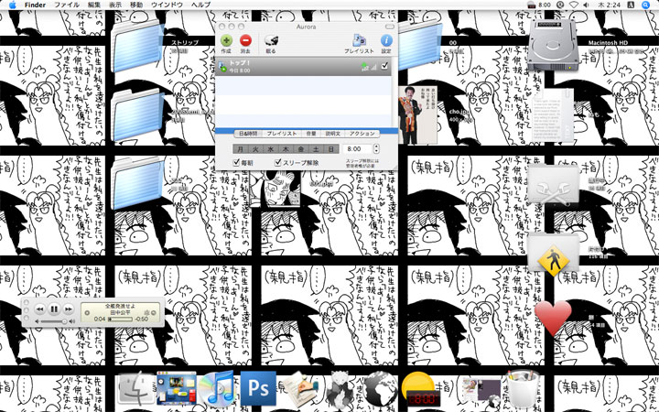The width and height of the screenshot is (659, 412).
Task: Click the time stepper arrows beside 8:00
Action: [x=376, y=149]
